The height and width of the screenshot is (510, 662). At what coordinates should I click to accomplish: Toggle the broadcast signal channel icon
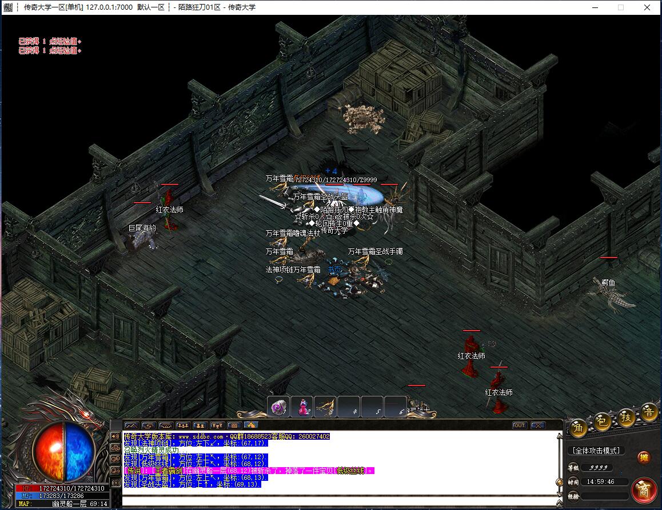115,482
